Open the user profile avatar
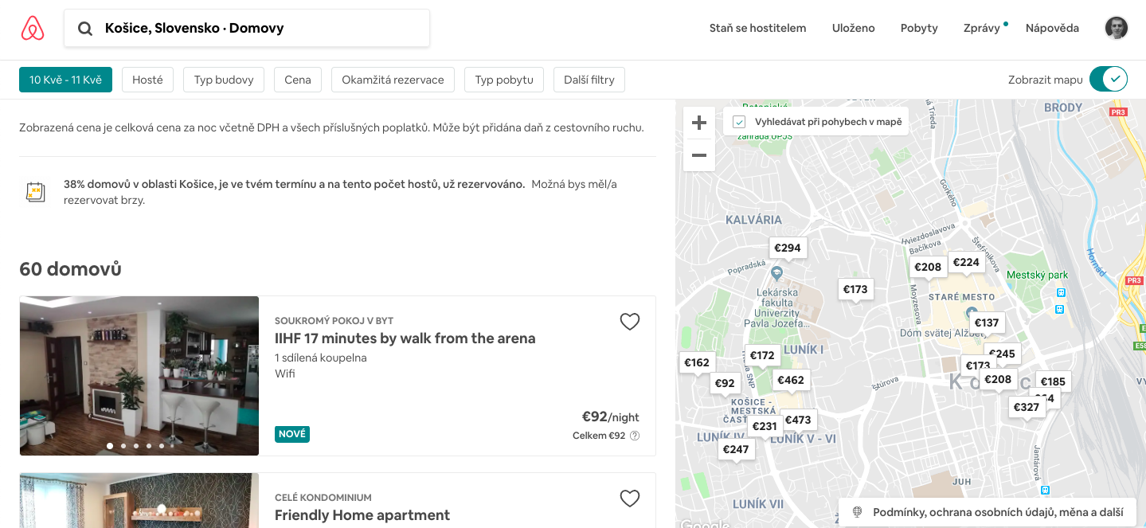The height and width of the screenshot is (528, 1146). point(1117,28)
